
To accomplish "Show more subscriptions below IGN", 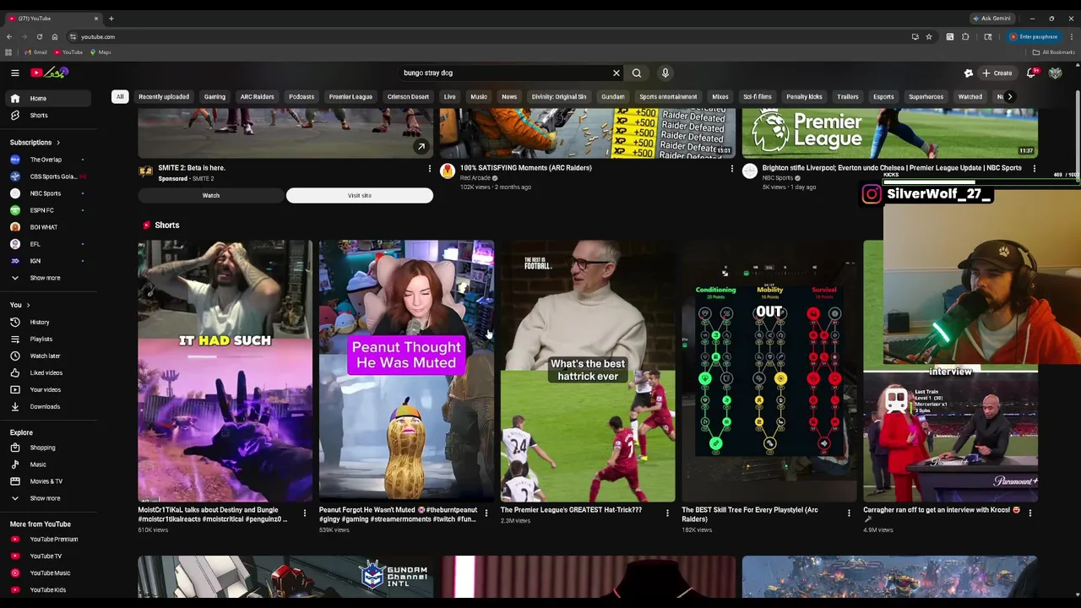I will (45, 278).
